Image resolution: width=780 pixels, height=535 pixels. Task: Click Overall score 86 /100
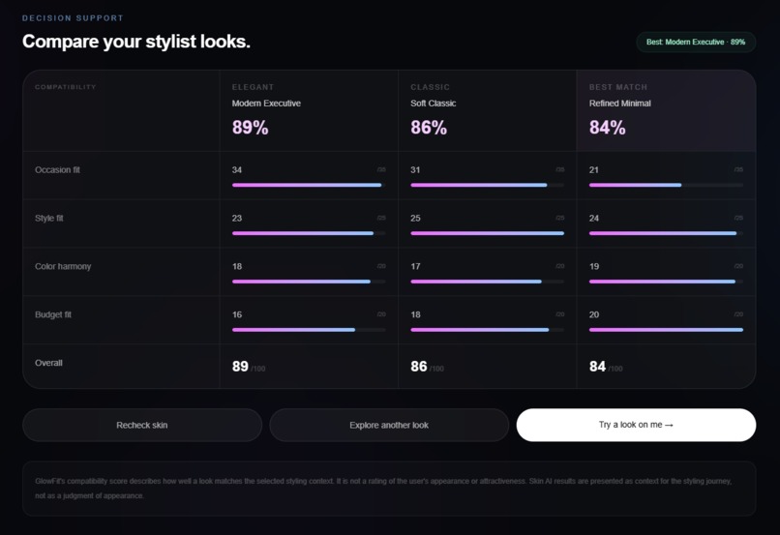tap(427, 367)
